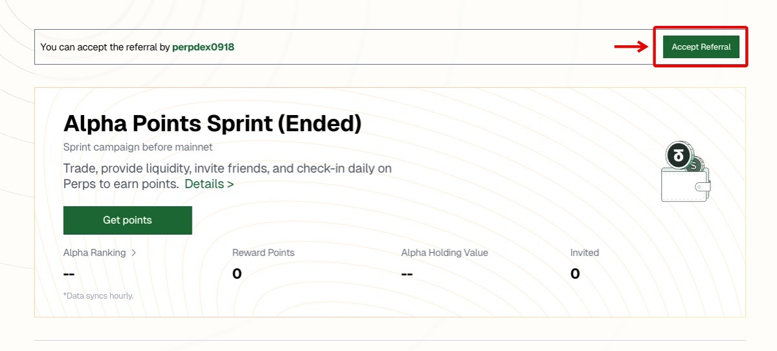Click the Accept Referral button
This screenshot has height=351, width=777.
701,47
